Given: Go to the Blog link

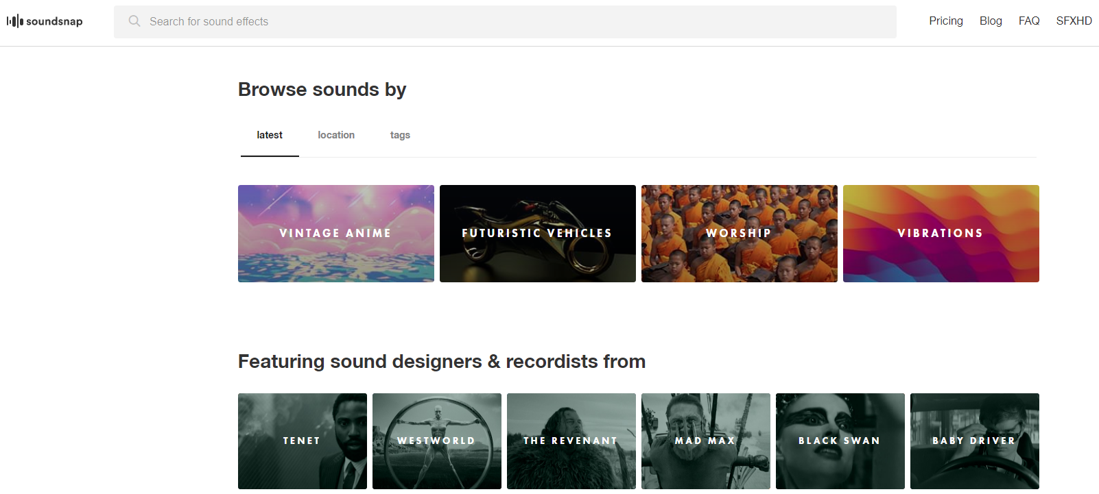Looking at the screenshot, I should click(990, 21).
